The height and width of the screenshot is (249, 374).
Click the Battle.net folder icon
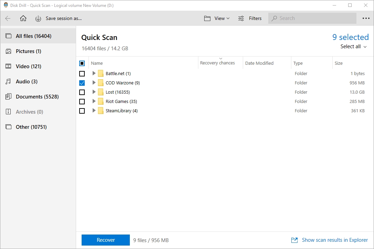[101, 73]
